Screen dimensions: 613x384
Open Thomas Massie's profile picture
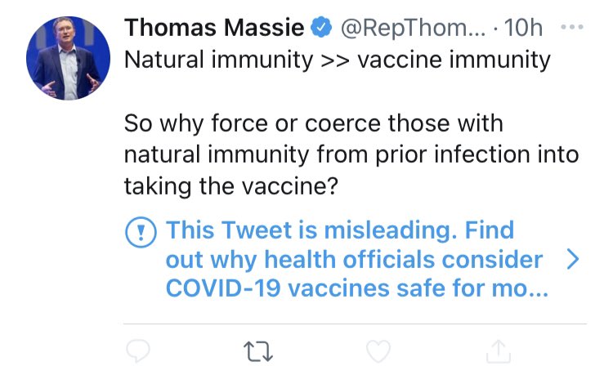(68, 58)
